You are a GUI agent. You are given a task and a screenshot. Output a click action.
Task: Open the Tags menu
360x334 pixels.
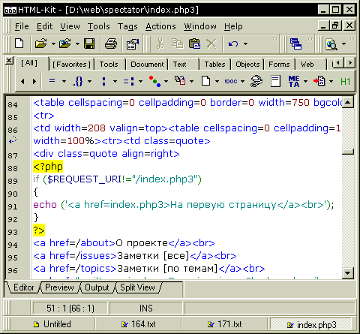point(127,26)
